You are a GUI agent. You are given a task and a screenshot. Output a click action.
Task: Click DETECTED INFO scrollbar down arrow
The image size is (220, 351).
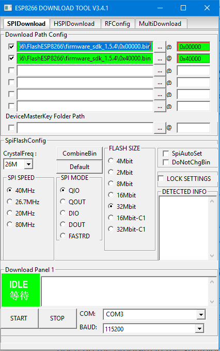(x=212, y=256)
